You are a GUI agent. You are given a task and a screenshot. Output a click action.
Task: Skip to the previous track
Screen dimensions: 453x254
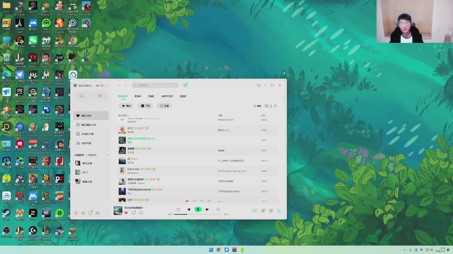pos(189,209)
